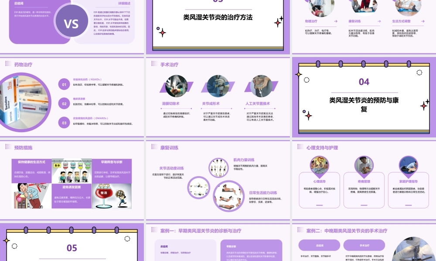Screen dimensions: 436x261
Task: Click the 人工关节置换术 label
Action: pos(258,104)
